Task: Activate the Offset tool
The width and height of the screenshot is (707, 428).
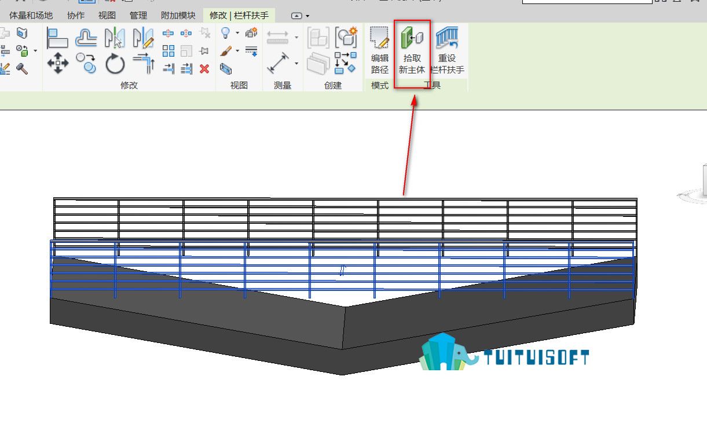Action: 86,38
